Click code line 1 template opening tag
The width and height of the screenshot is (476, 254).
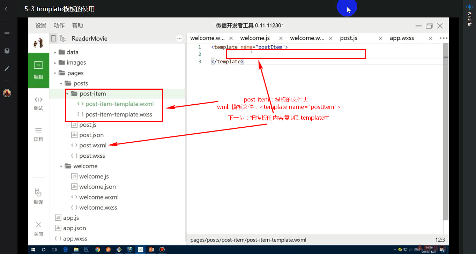tap(250, 47)
